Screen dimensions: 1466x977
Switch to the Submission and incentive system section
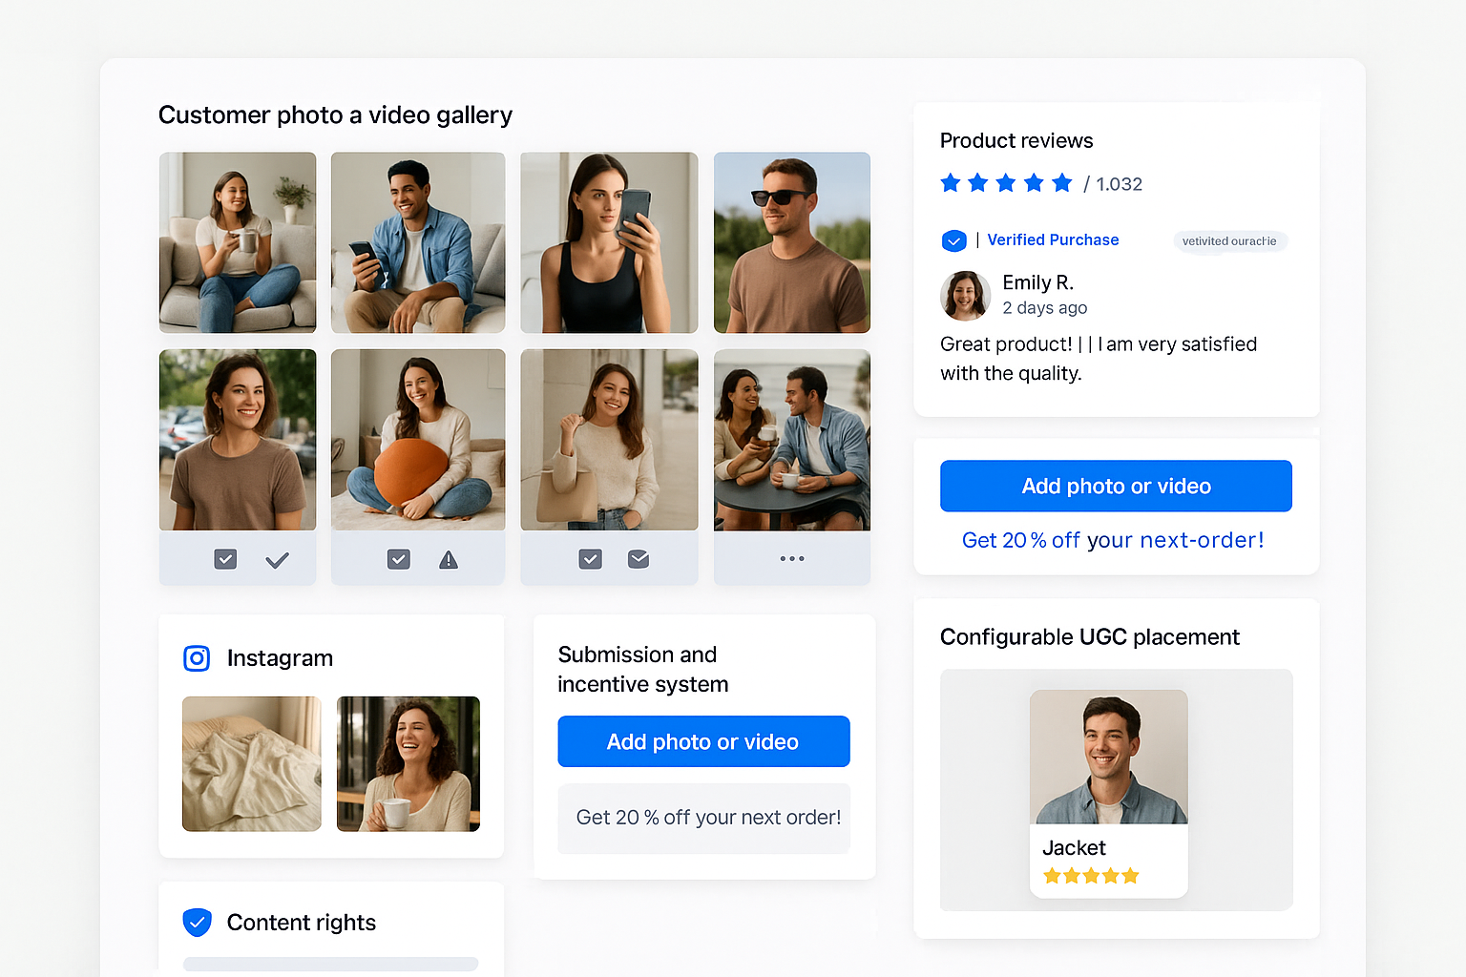pos(641,669)
